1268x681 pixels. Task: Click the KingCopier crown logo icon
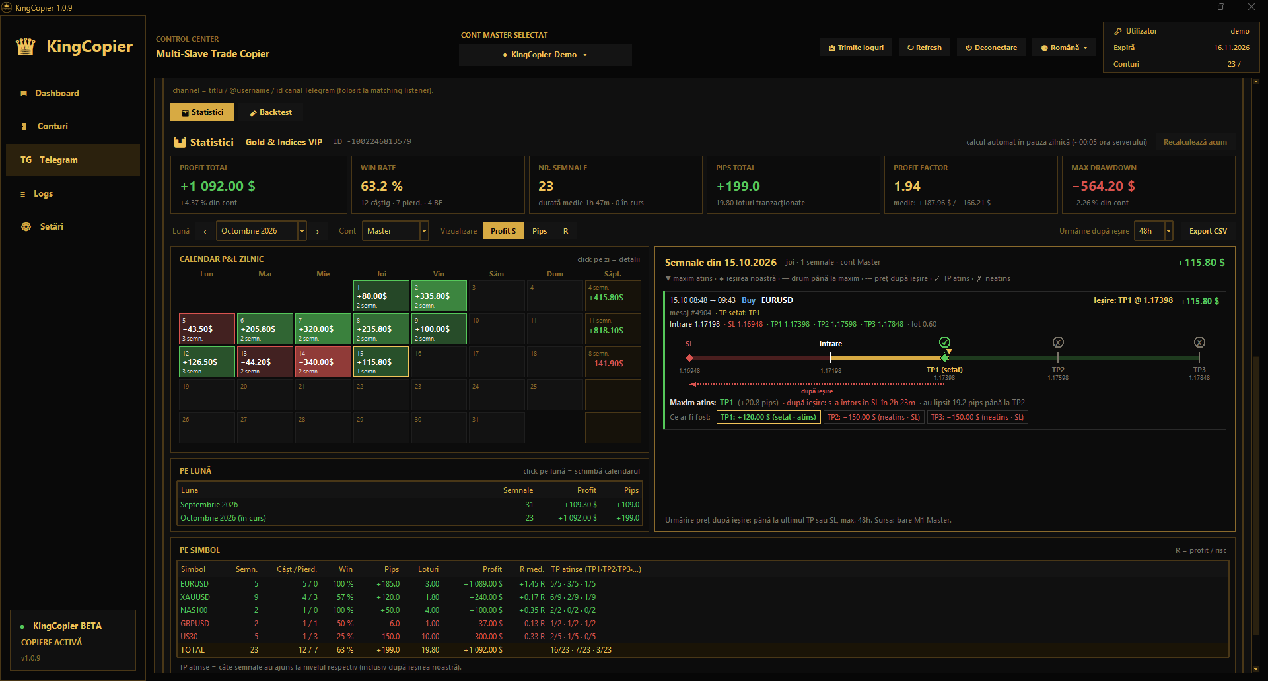(x=25, y=46)
